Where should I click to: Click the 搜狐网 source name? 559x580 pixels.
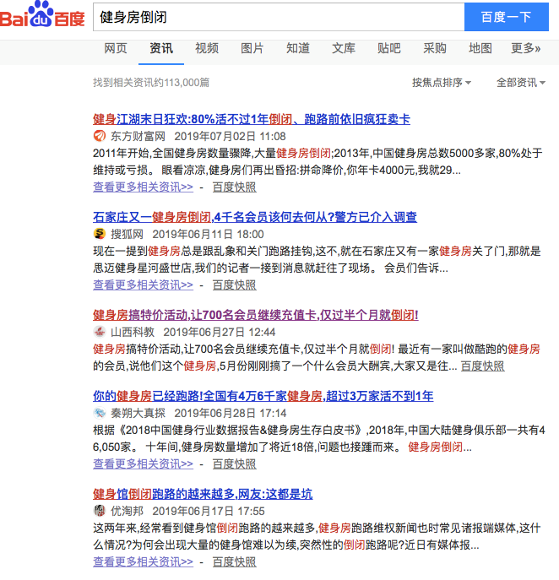[127, 234]
